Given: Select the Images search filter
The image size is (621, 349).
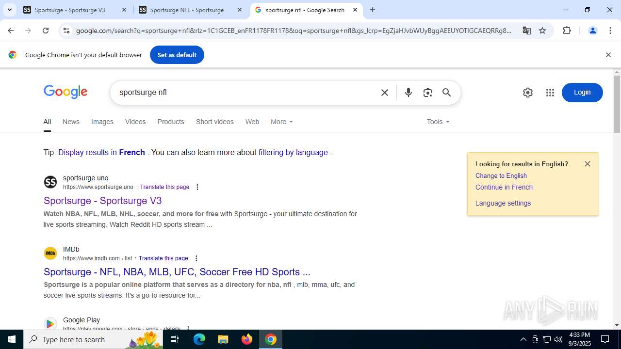Looking at the screenshot, I should coord(102,122).
